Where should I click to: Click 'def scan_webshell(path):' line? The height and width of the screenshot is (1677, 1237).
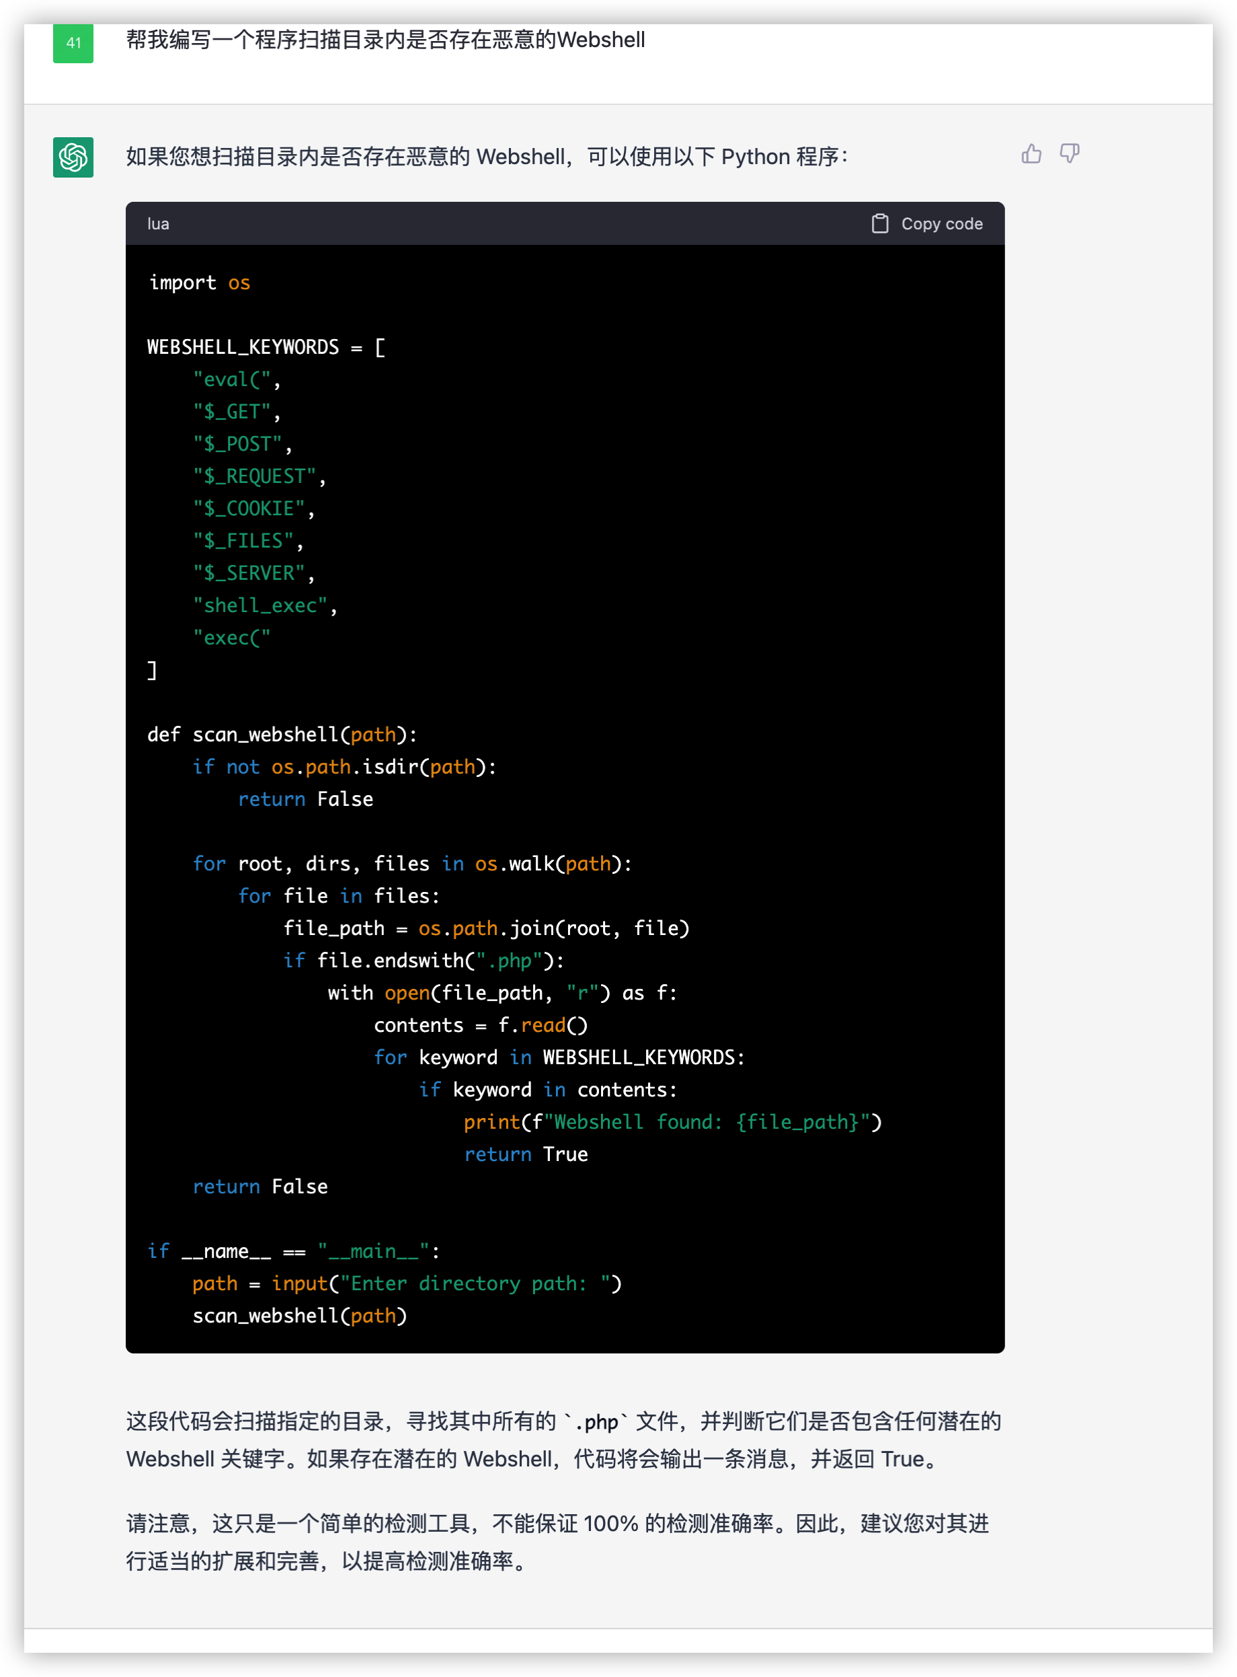point(282,735)
